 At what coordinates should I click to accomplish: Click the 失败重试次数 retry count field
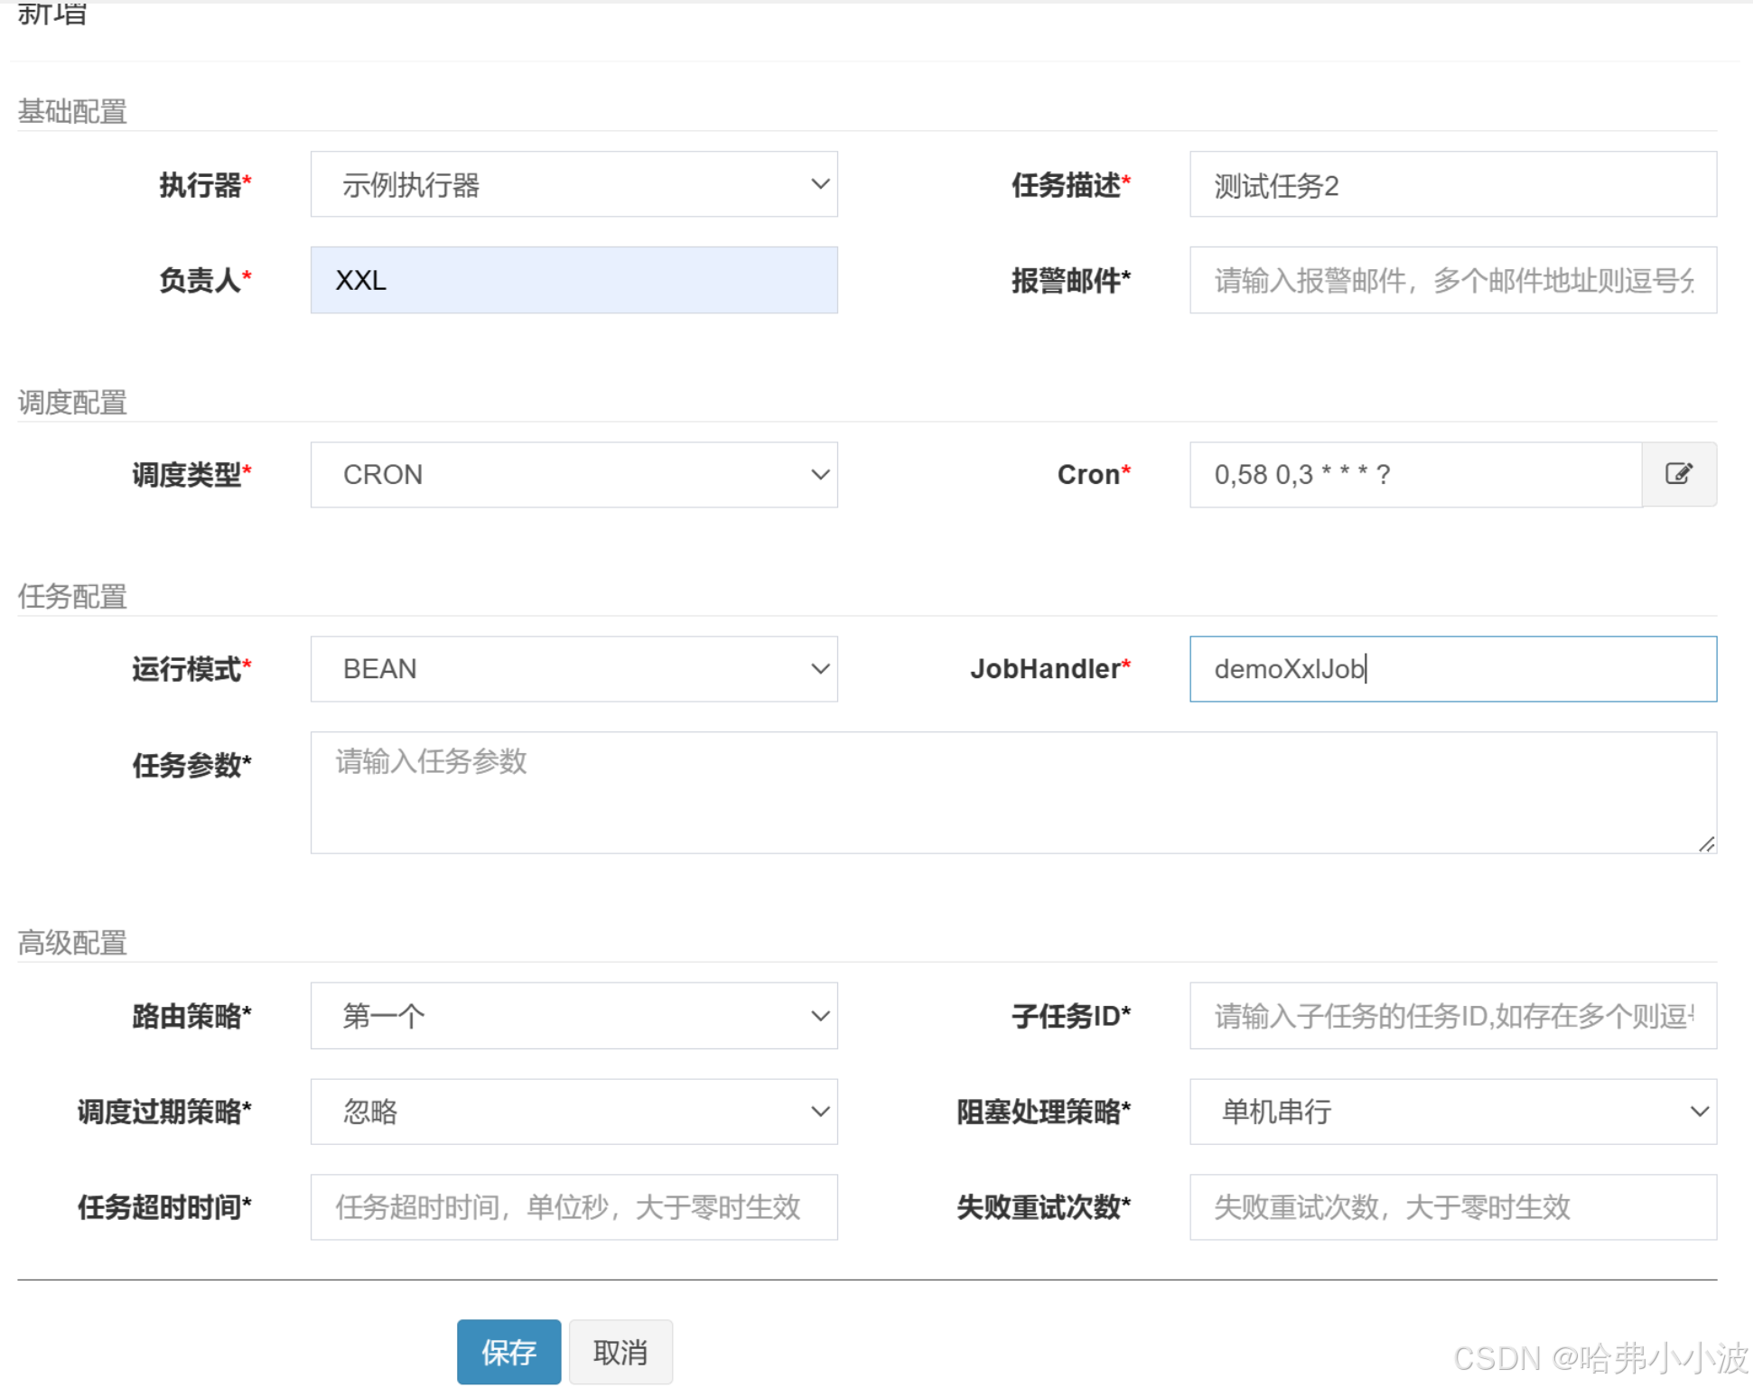click(1451, 1207)
